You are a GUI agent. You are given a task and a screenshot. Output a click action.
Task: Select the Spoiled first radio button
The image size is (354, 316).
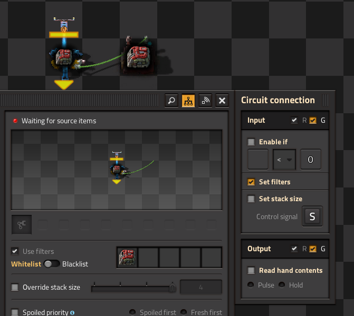[x=132, y=312]
